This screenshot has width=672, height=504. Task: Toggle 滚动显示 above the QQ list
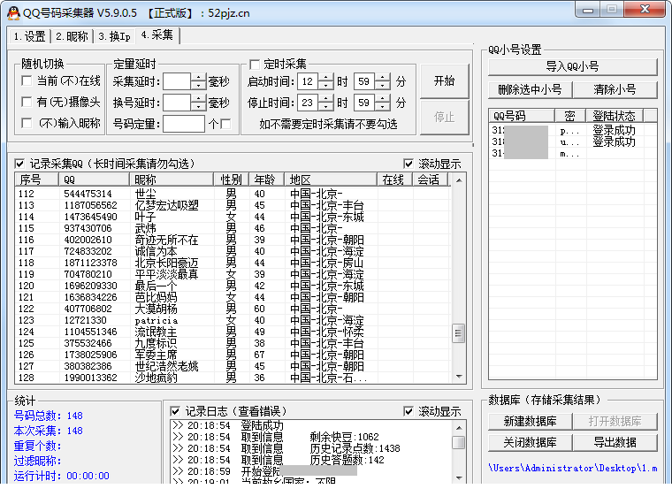pos(409,164)
